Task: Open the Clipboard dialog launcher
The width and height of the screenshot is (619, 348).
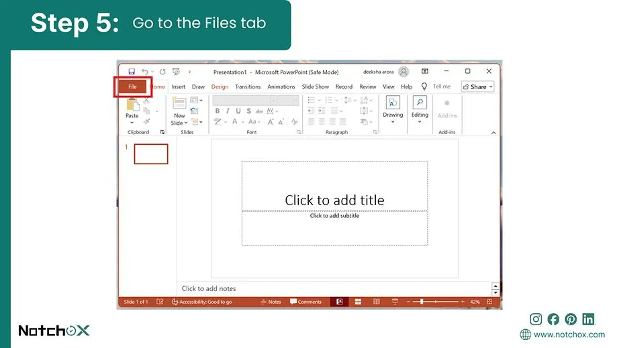Action: click(x=162, y=132)
